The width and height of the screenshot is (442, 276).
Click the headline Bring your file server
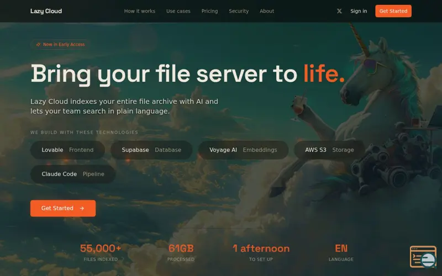pyautogui.click(x=187, y=74)
